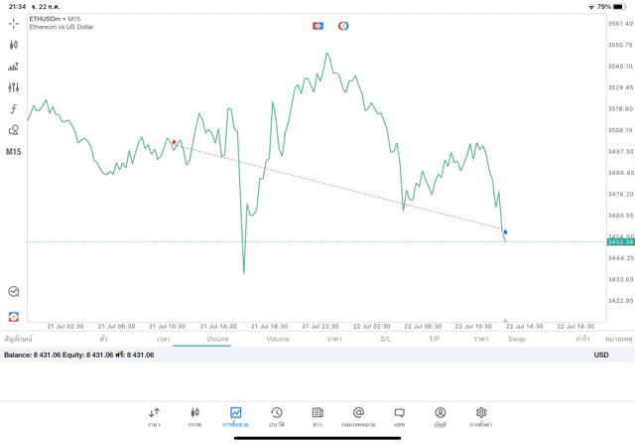The image size is (635, 444).
Task: Tap the circular red-blue icon above chart
Action: pos(343,25)
